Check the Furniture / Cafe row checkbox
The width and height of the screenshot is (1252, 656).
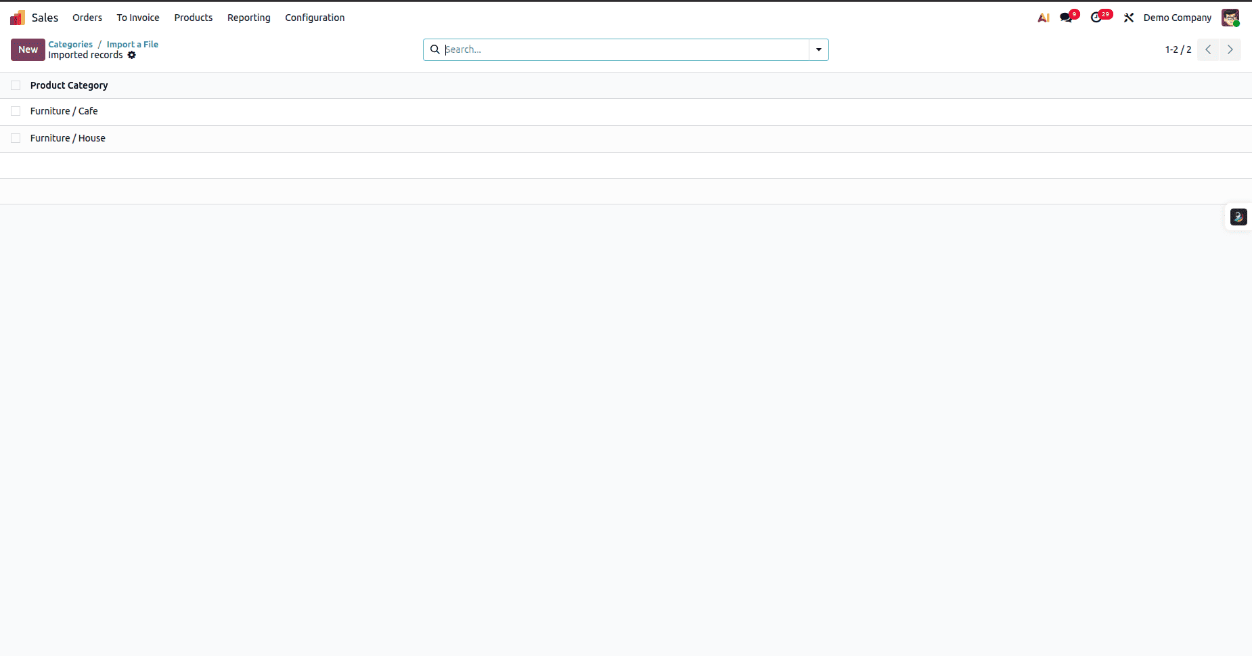pos(16,110)
